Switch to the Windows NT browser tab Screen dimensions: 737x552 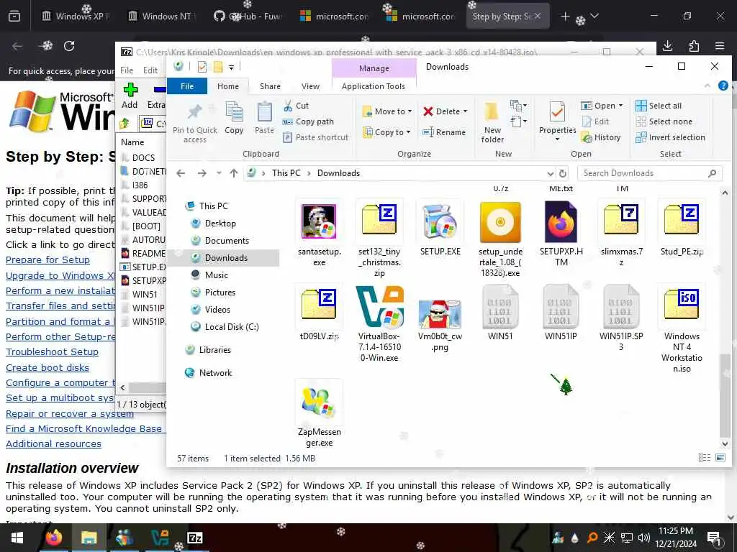click(162, 17)
